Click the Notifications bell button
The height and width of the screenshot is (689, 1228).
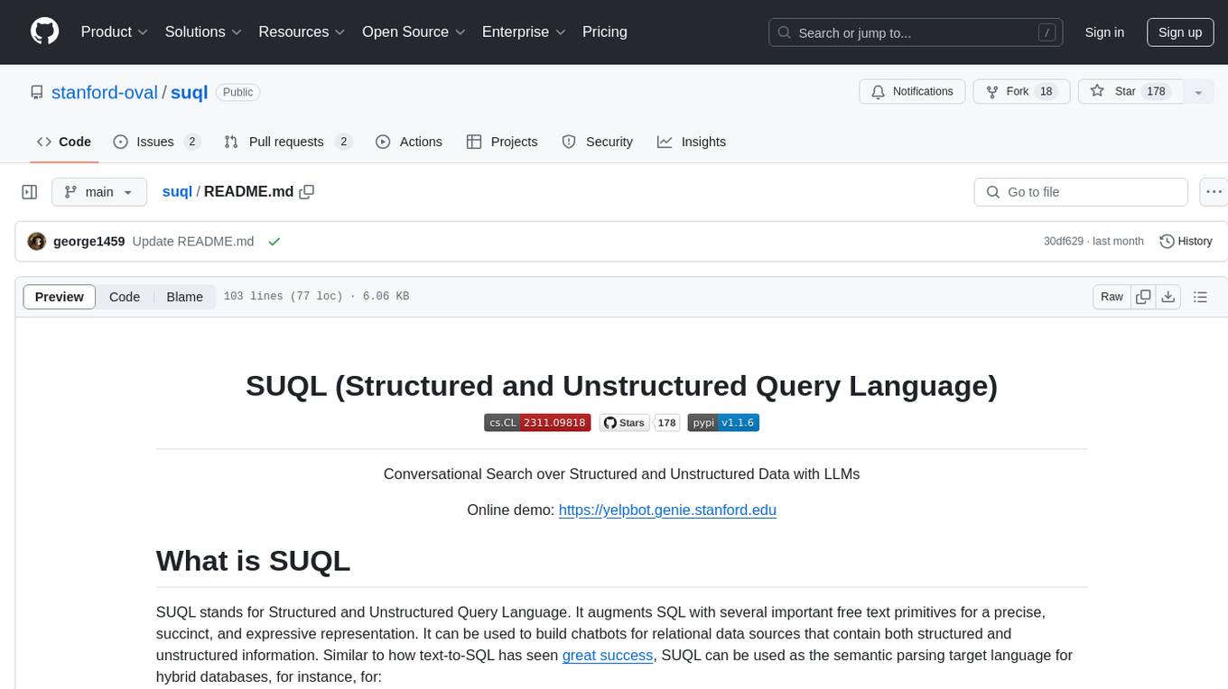(912, 92)
